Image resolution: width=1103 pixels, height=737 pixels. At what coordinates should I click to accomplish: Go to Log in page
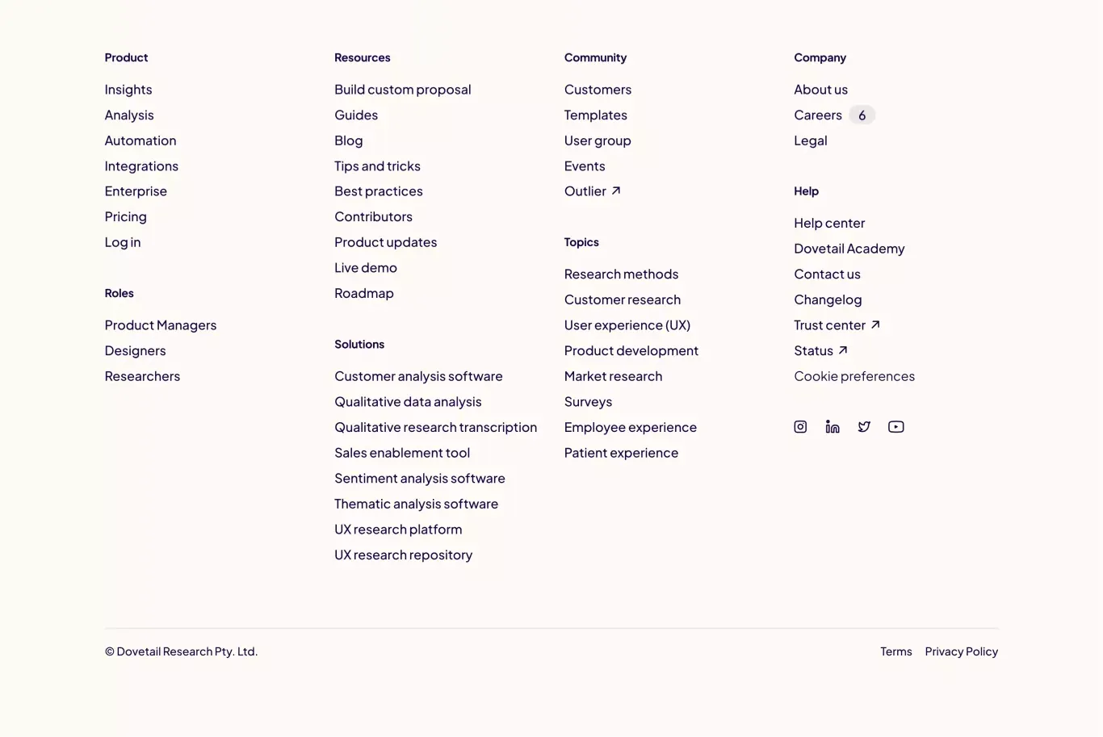click(x=123, y=242)
